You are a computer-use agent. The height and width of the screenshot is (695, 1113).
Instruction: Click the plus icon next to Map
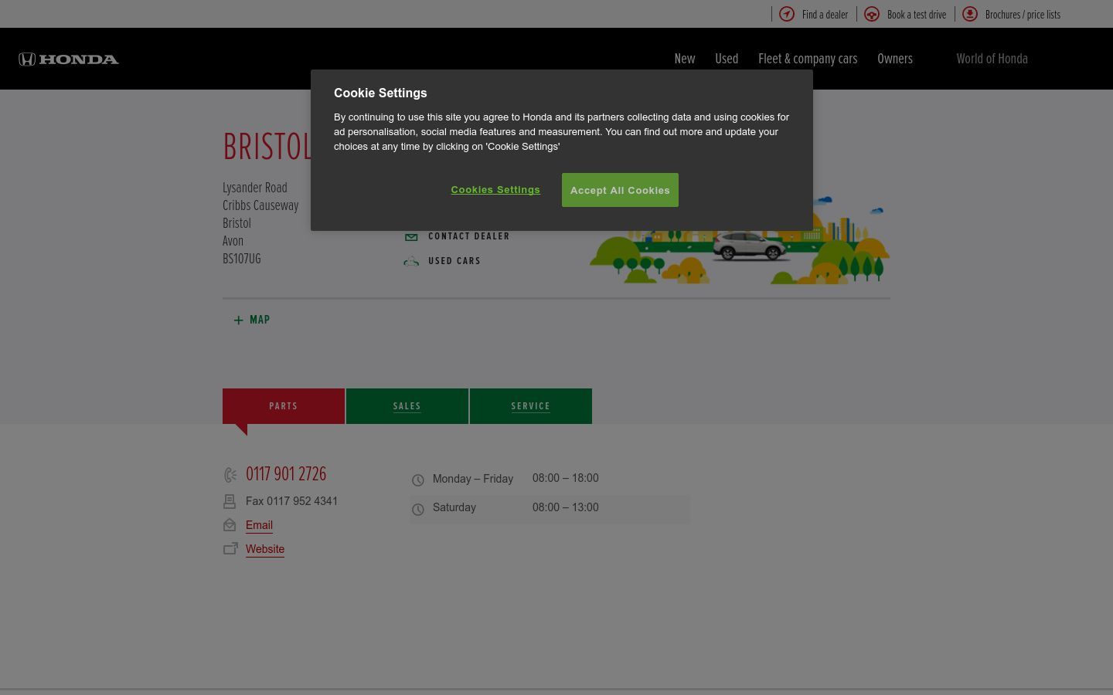(238, 320)
